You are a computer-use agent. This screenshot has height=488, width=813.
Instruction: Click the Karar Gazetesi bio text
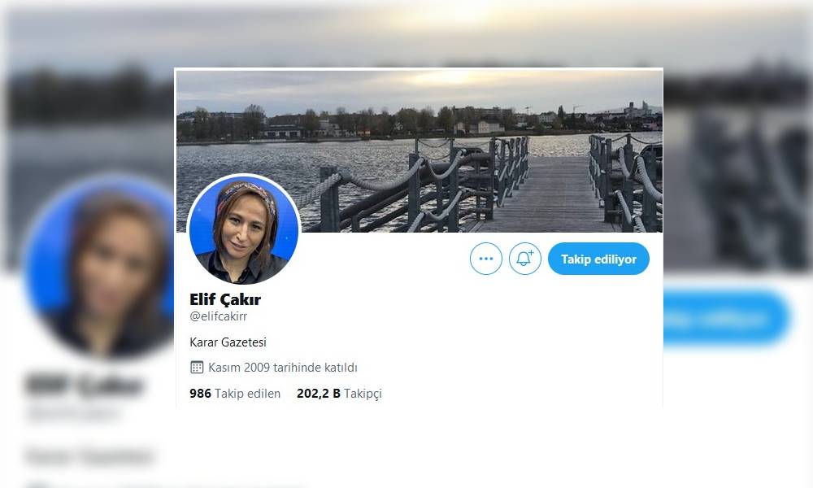pyautogui.click(x=228, y=342)
